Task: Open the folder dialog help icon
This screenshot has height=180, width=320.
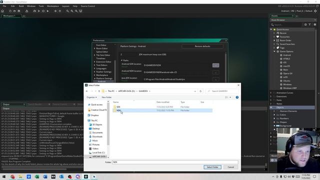Action: pyautogui.click(x=237, y=97)
